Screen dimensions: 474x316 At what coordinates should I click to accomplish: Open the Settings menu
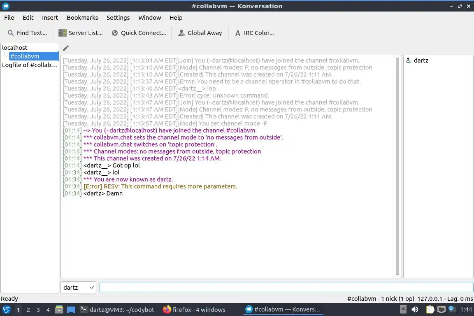118,18
